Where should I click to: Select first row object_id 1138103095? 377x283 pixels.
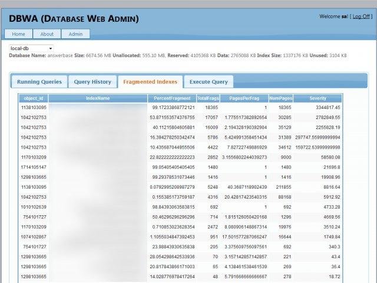[x=34, y=108]
